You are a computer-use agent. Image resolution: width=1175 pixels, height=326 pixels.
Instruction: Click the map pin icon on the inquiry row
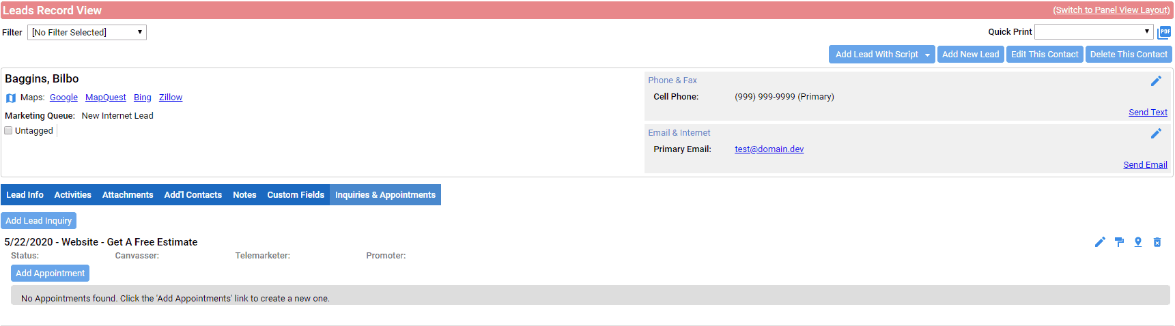coord(1138,242)
